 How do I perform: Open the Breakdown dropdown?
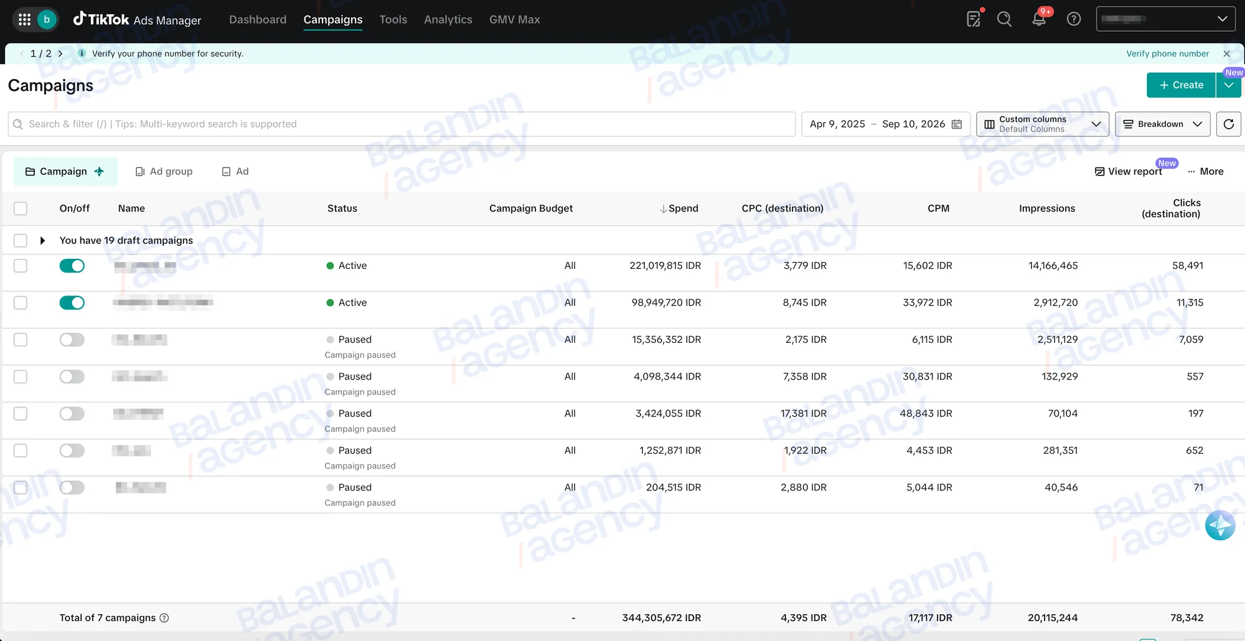pos(1163,124)
